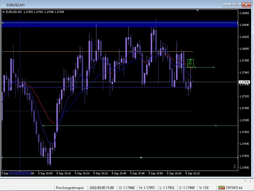Click the 1.17825 price scale label
Screen dimensions: 254x191
click(x=244, y=156)
